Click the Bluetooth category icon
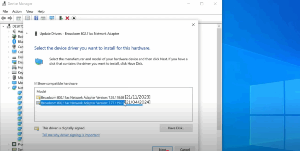Viewport: 300px width, 151px height. [x=14, y=42]
